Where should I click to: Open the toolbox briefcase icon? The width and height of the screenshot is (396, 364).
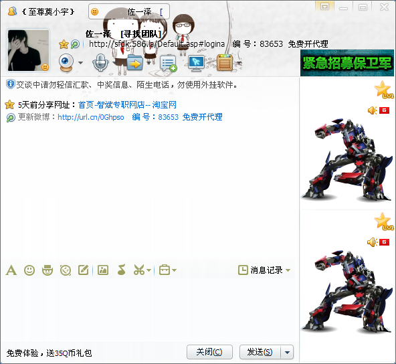[x=165, y=270]
